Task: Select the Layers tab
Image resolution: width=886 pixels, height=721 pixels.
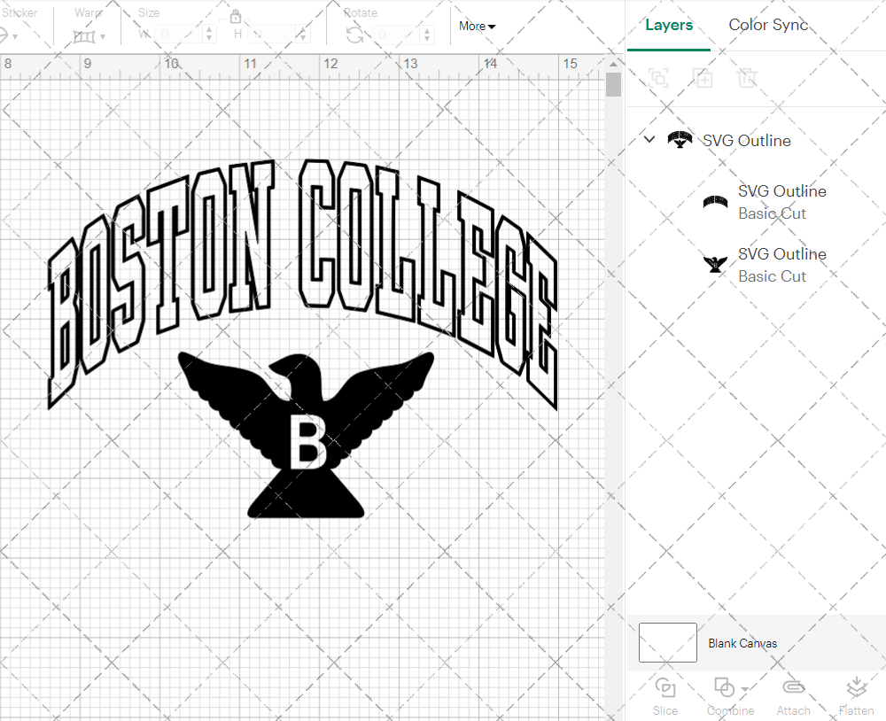Action: pos(669,25)
